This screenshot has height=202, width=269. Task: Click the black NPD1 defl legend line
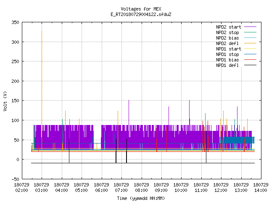point(250,65)
